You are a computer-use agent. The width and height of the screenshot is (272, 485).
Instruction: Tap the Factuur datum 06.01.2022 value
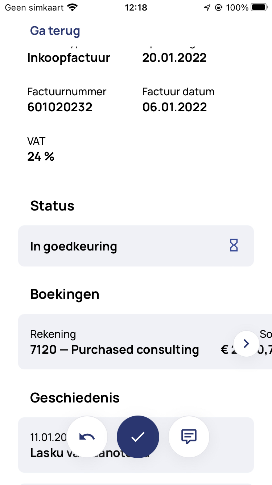pos(174,107)
